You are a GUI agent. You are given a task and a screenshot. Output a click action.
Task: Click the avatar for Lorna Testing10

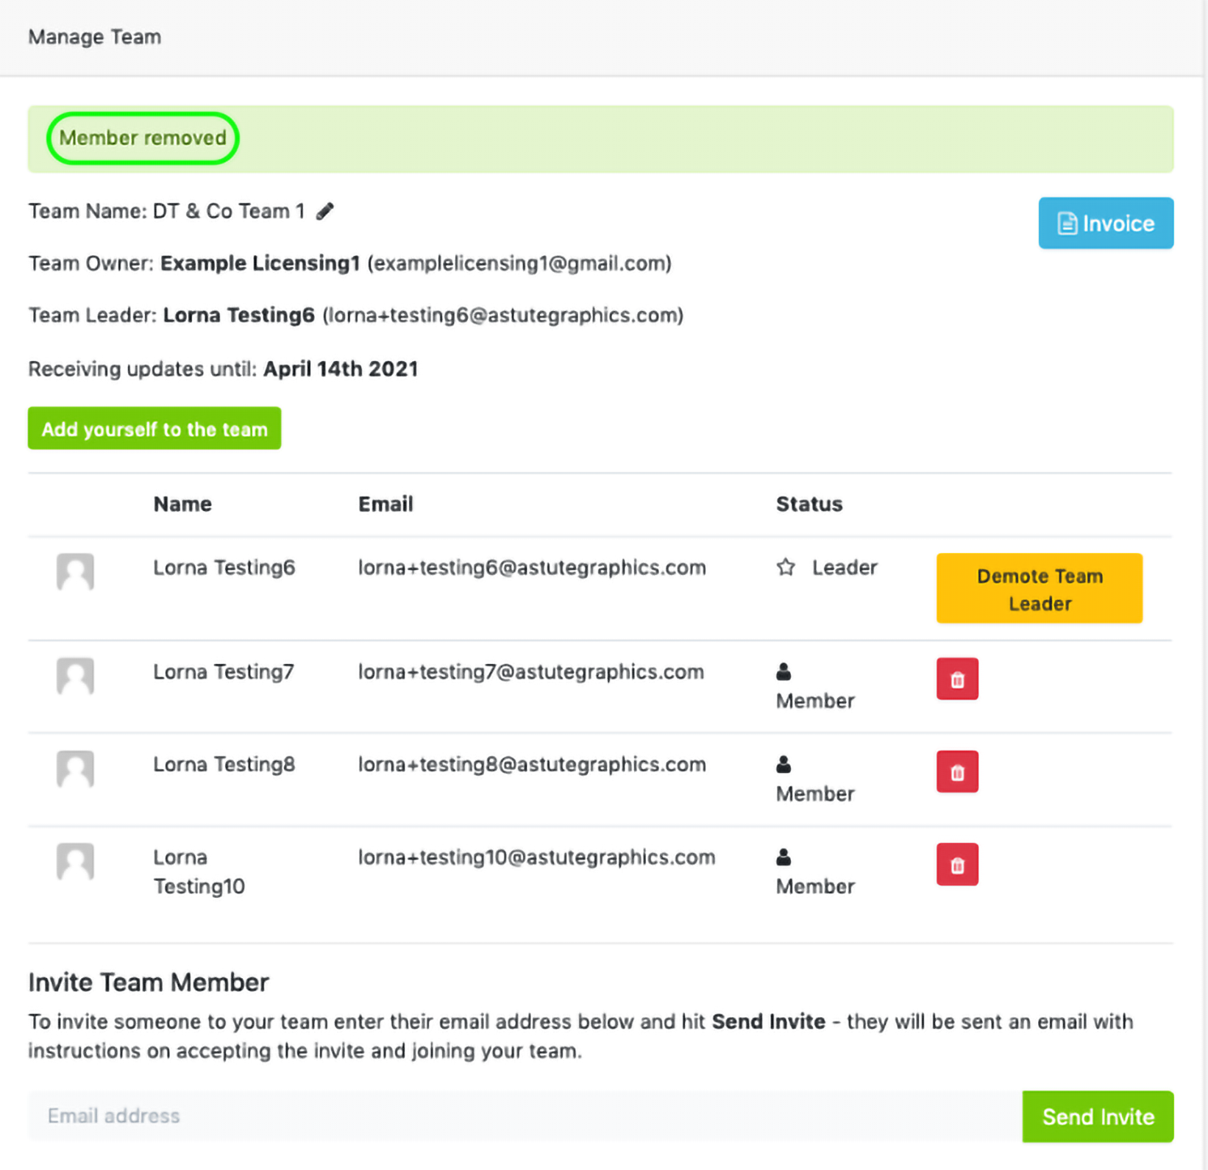point(75,861)
